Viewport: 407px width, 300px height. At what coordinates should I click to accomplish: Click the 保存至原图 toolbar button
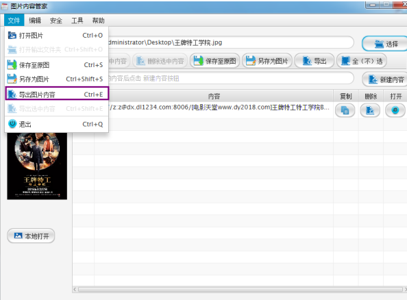click(x=215, y=61)
